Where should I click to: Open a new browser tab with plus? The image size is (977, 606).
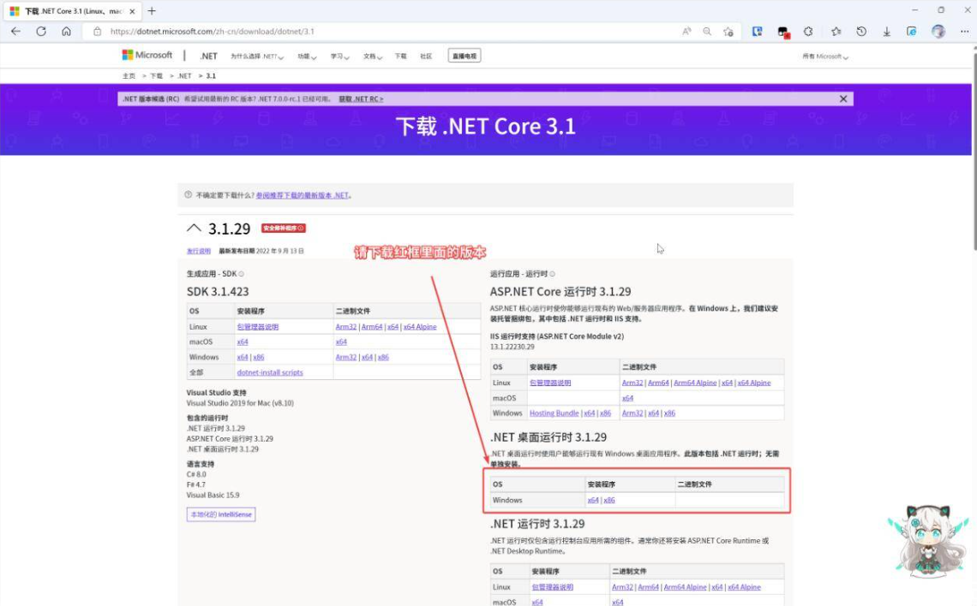pos(152,10)
